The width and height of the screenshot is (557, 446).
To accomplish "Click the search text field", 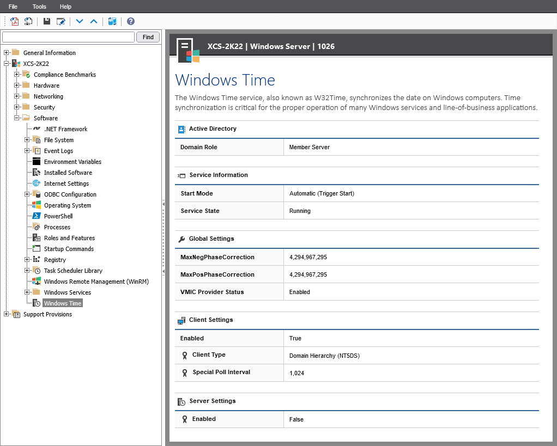I will tap(68, 37).
